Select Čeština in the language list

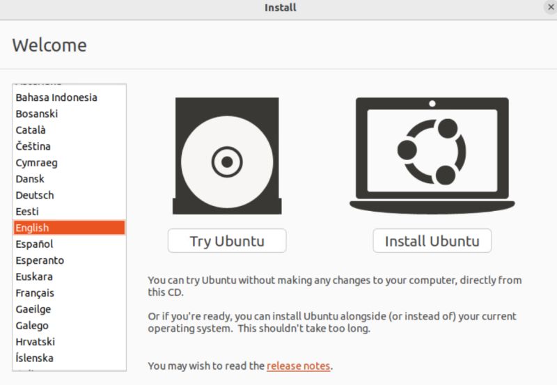point(69,146)
